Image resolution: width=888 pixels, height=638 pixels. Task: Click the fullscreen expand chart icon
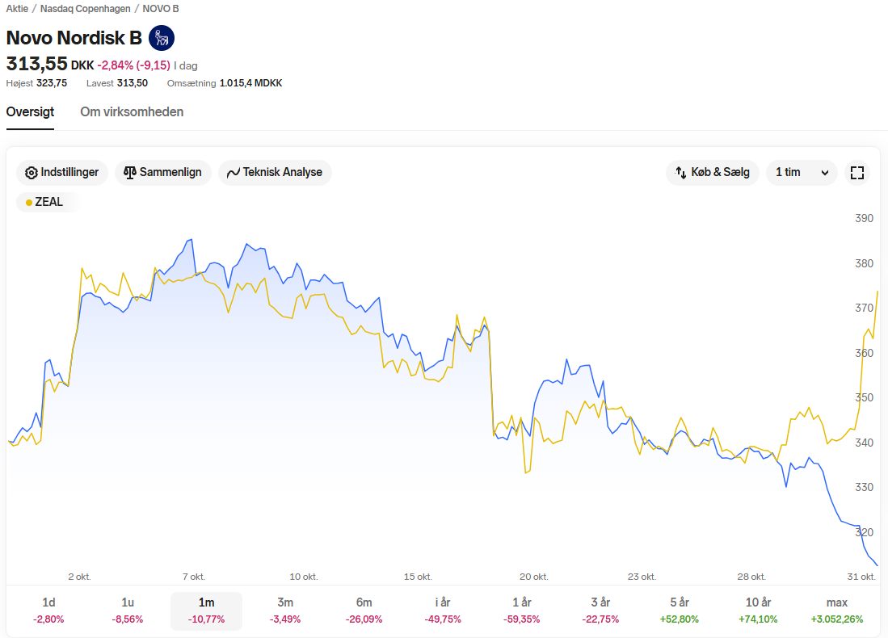(x=856, y=173)
